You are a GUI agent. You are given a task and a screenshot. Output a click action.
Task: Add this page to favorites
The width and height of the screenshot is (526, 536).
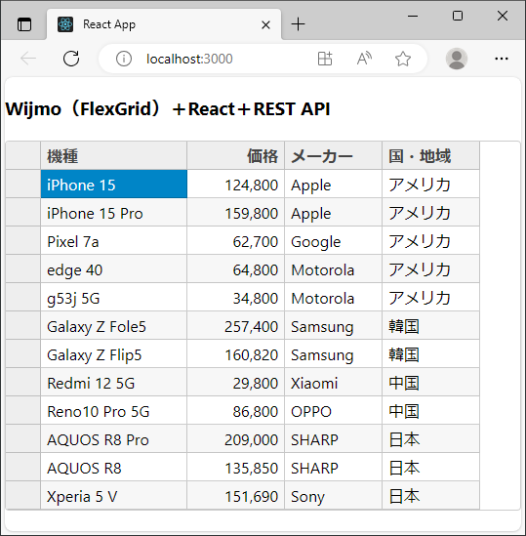pos(403,59)
